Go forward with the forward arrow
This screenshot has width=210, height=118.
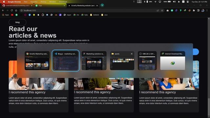[7, 10]
